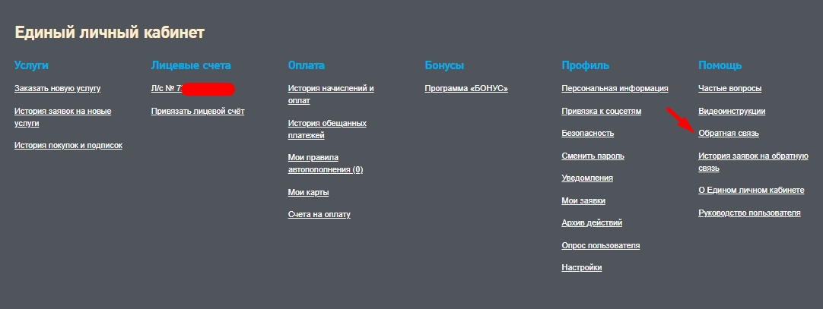
Task: Go to 'Мои карты'
Action: (x=308, y=193)
